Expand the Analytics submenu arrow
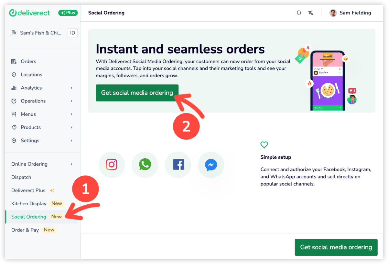This screenshot has width=388, height=264. tap(71, 88)
